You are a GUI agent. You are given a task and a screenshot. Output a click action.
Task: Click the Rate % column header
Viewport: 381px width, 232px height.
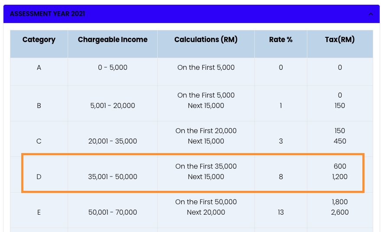click(x=280, y=39)
